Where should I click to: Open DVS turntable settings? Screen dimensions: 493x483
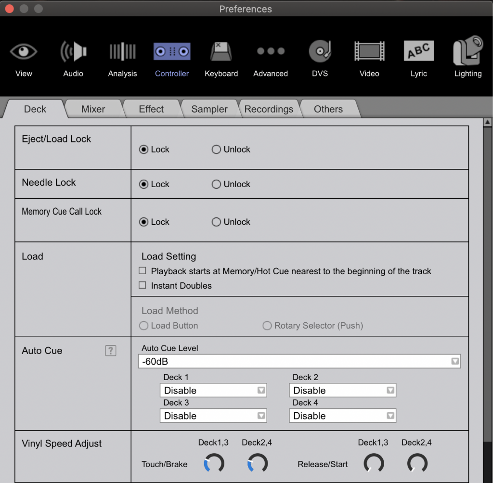[x=320, y=52]
